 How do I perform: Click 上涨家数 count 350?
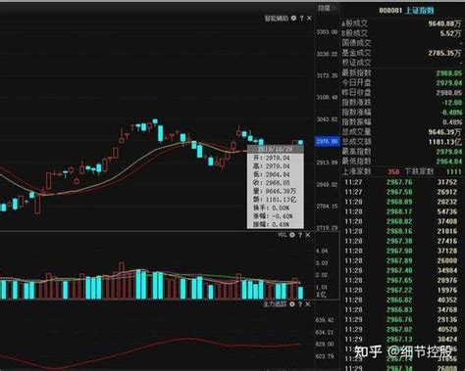(393, 171)
